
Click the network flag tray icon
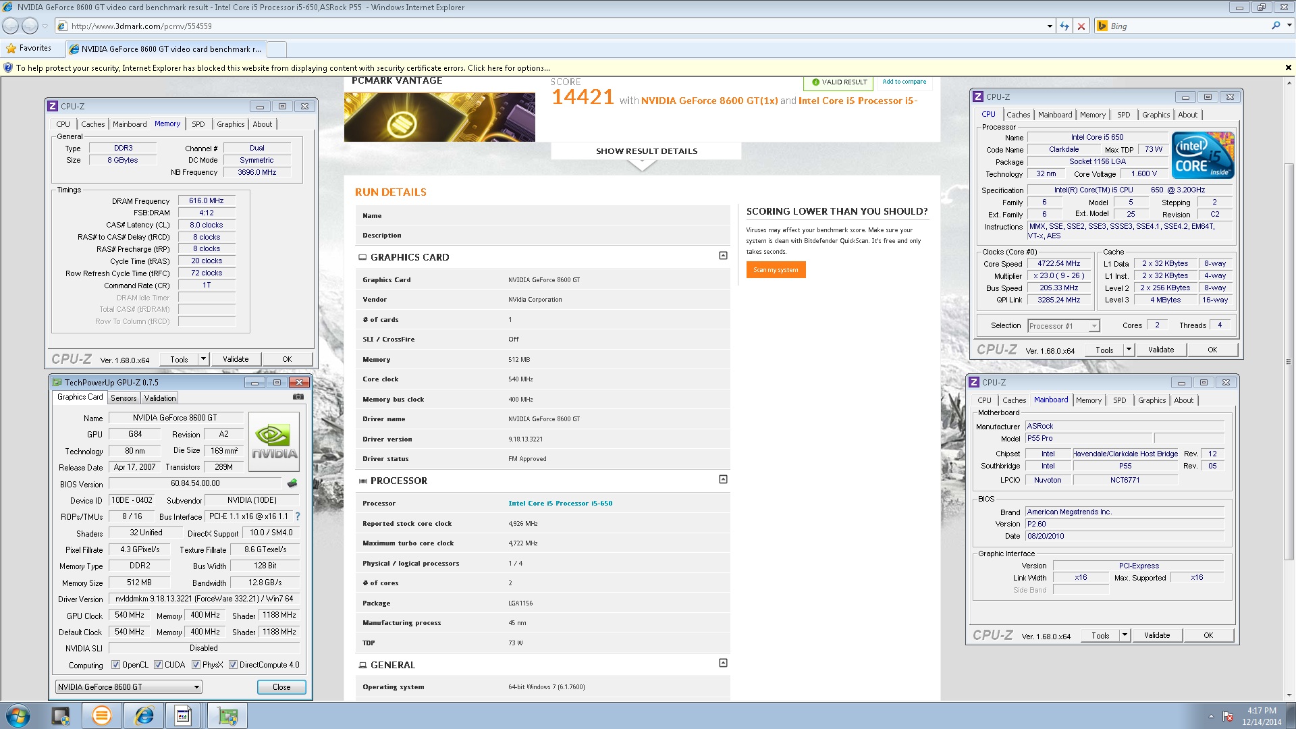click(x=1228, y=715)
